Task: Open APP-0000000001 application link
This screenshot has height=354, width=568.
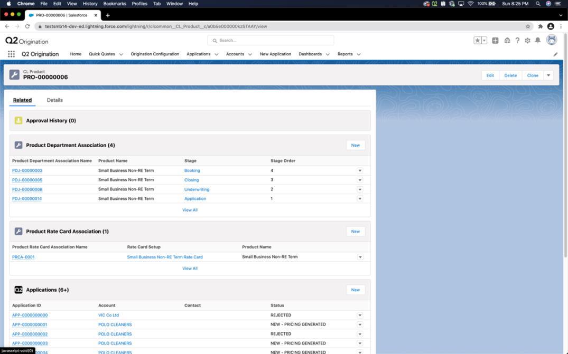Action: pos(30,324)
